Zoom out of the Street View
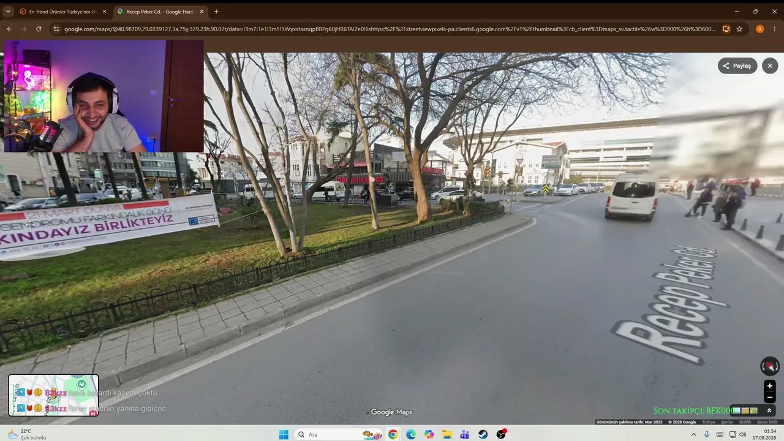 pyautogui.click(x=770, y=397)
